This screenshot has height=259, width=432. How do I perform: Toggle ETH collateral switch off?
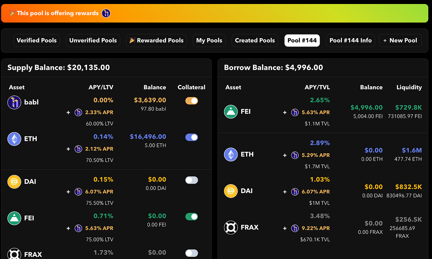pyautogui.click(x=192, y=137)
